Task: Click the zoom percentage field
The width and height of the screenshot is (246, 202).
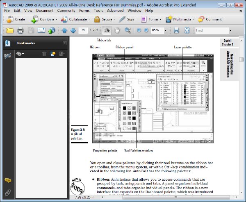Action: click(157, 30)
